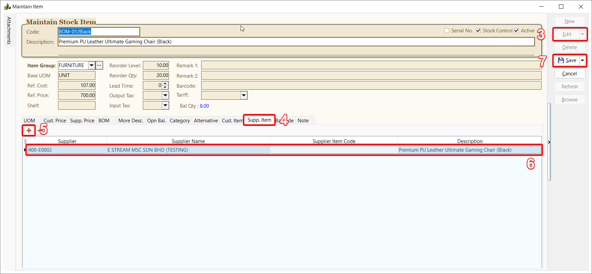Click the ellipsis button beside Item Group
The height and width of the screenshot is (274, 592).
pos(99,65)
